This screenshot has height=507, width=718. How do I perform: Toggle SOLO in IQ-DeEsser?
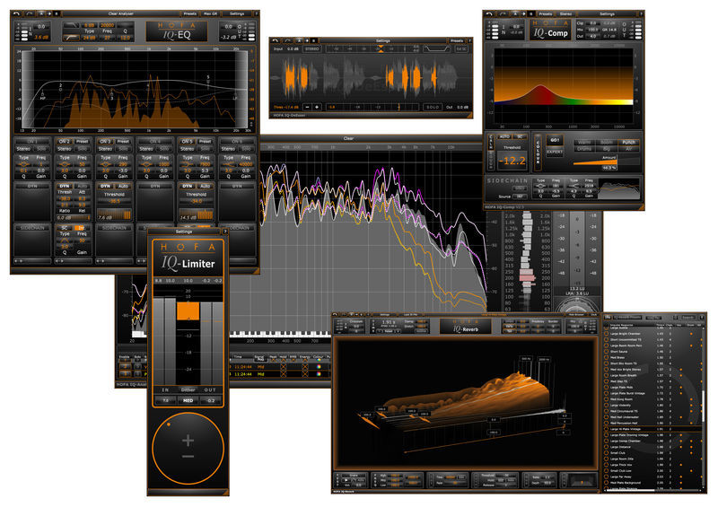[433, 107]
